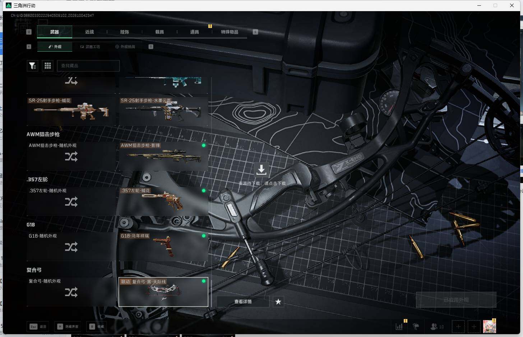The width and height of the screenshot is (523, 337).
Task: Open the statistics bar chart icon
Action: coord(399,327)
